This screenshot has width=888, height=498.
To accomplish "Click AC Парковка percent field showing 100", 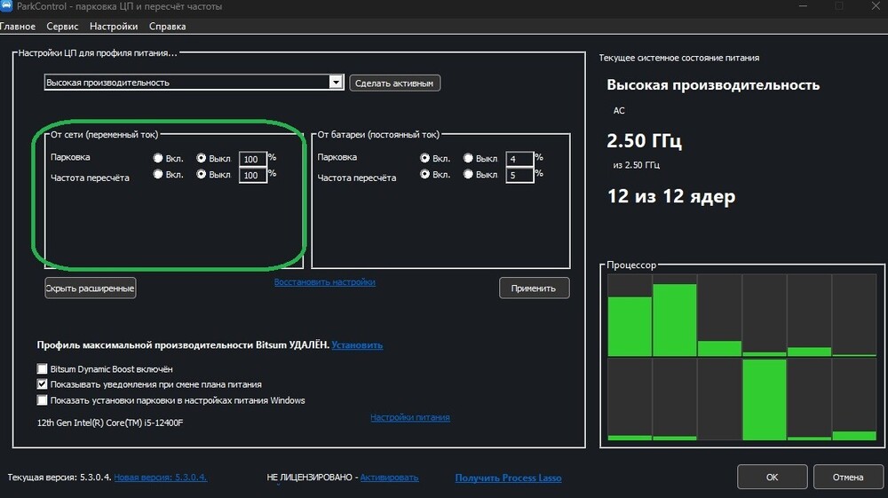I will (x=252, y=159).
